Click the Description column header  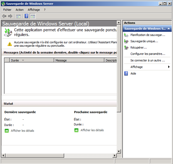pos(110,60)
